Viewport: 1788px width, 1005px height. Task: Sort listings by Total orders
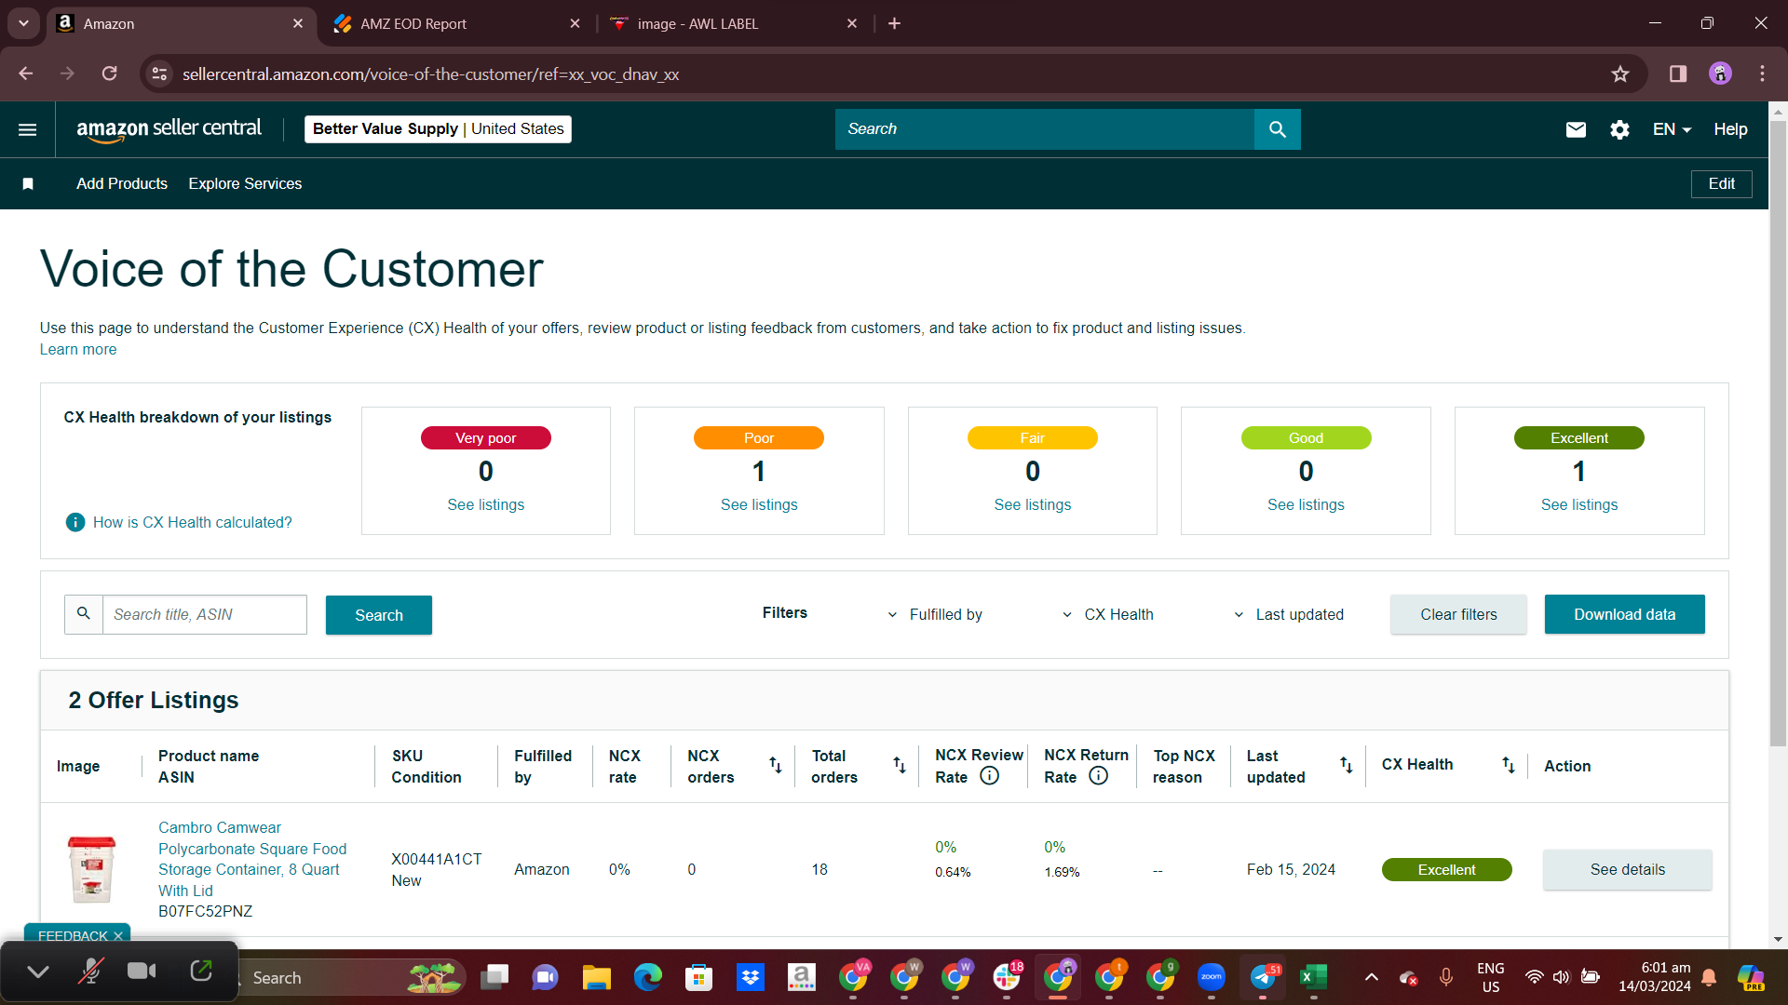point(899,765)
